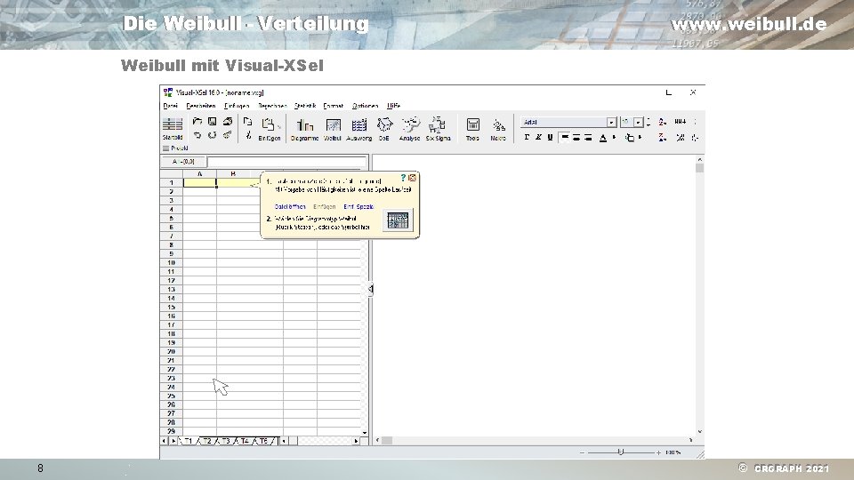Click the save diskette icon
This screenshot has width=854, height=480.
click(x=212, y=122)
